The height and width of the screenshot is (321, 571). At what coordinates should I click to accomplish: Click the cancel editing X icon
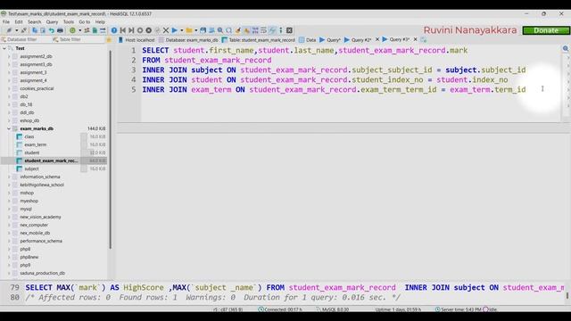166,30
